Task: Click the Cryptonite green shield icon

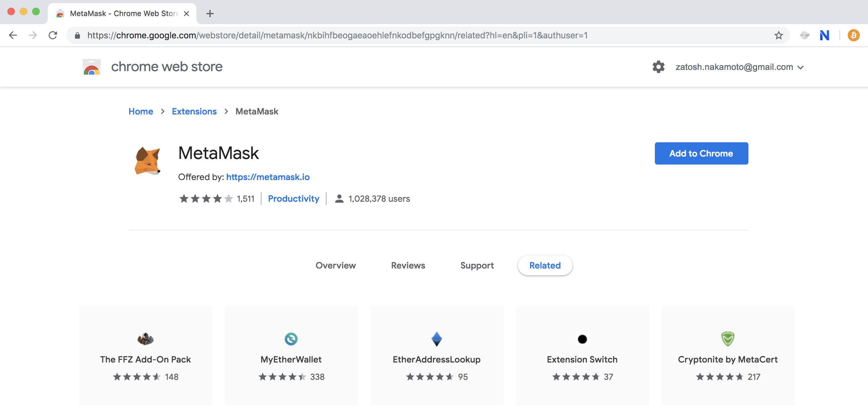Action: click(728, 339)
